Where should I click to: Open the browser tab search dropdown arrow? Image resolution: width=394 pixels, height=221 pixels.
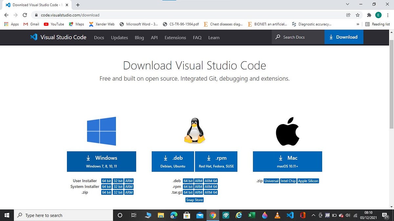(x=347, y=4)
